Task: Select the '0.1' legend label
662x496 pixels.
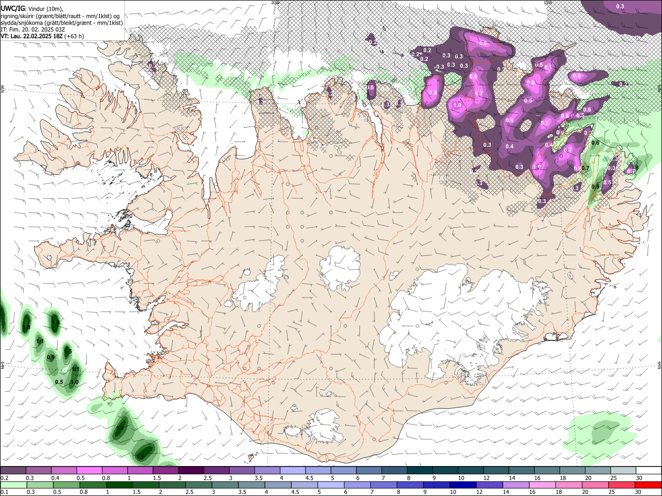Action: 4,492
